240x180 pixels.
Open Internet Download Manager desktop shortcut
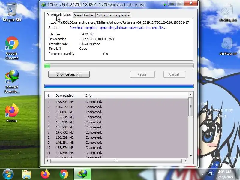12,81
